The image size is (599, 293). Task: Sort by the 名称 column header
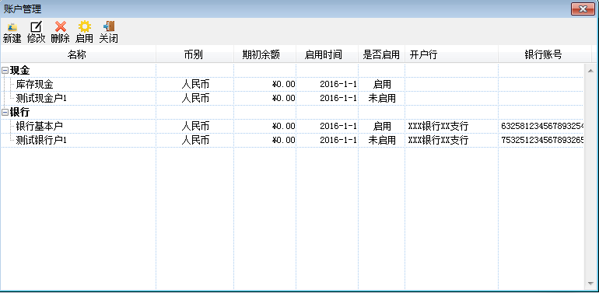tap(78, 55)
